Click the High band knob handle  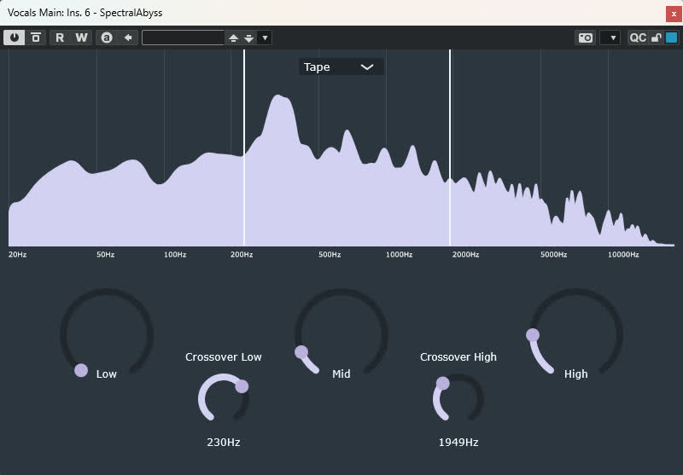pos(533,335)
